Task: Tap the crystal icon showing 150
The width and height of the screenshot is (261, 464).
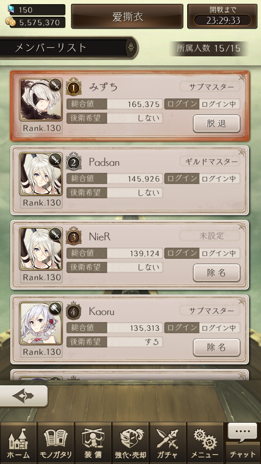Action: coord(11,9)
